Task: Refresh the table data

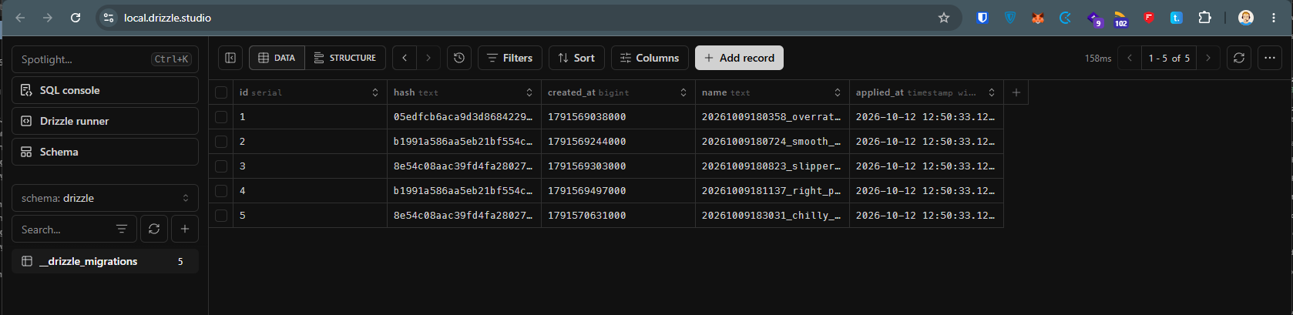Action: [1239, 58]
